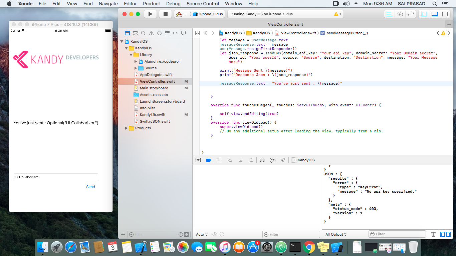
Task: Clear the console with trash icon
Action: pos(434,234)
